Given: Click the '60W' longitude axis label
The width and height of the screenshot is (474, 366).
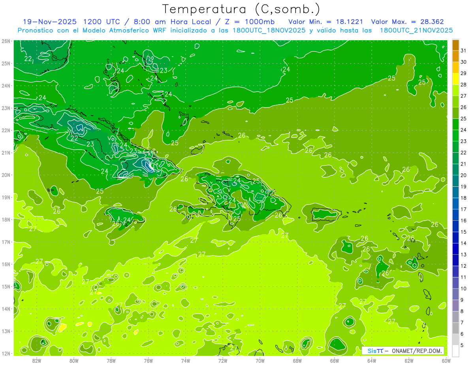Looking at the screenshot, I should [446, 360].
